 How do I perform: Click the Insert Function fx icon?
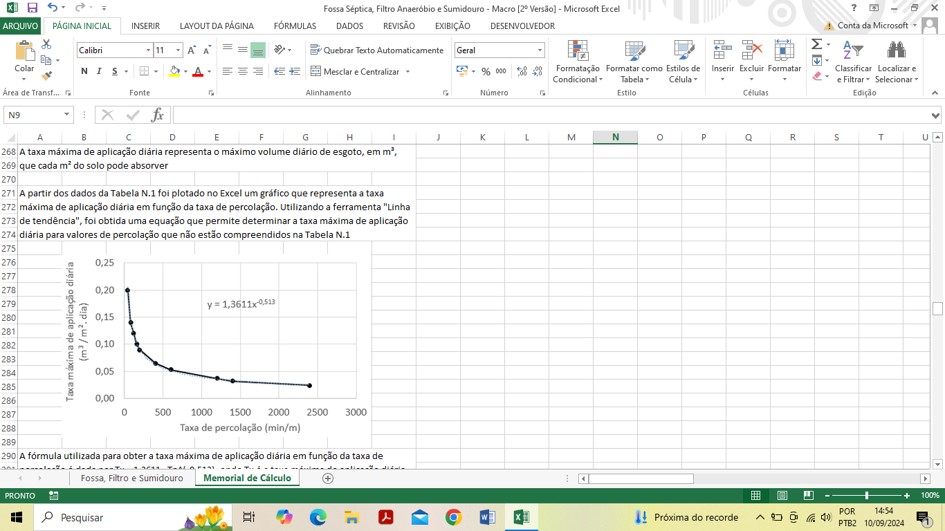point(158,115)
